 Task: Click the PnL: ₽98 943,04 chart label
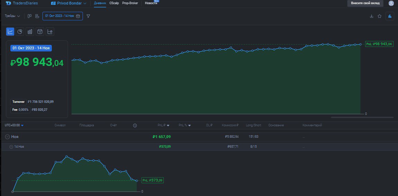379,44
